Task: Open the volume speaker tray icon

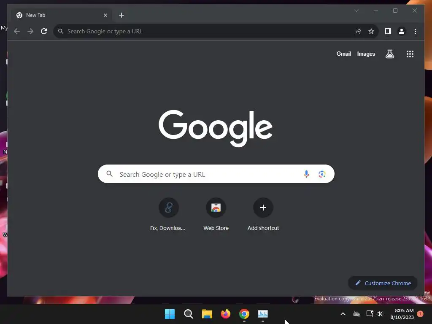Action: tap(380, 314)
